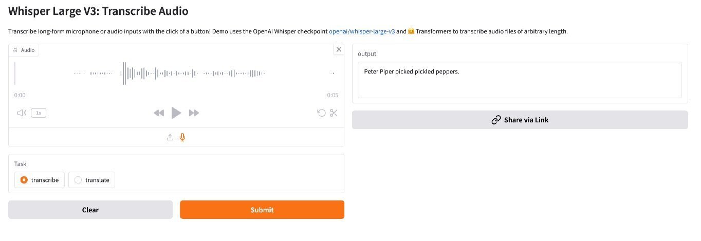Viewport: 701px width, 241px height.
Task: Rewind the audio playback
Action: point(159,113)
